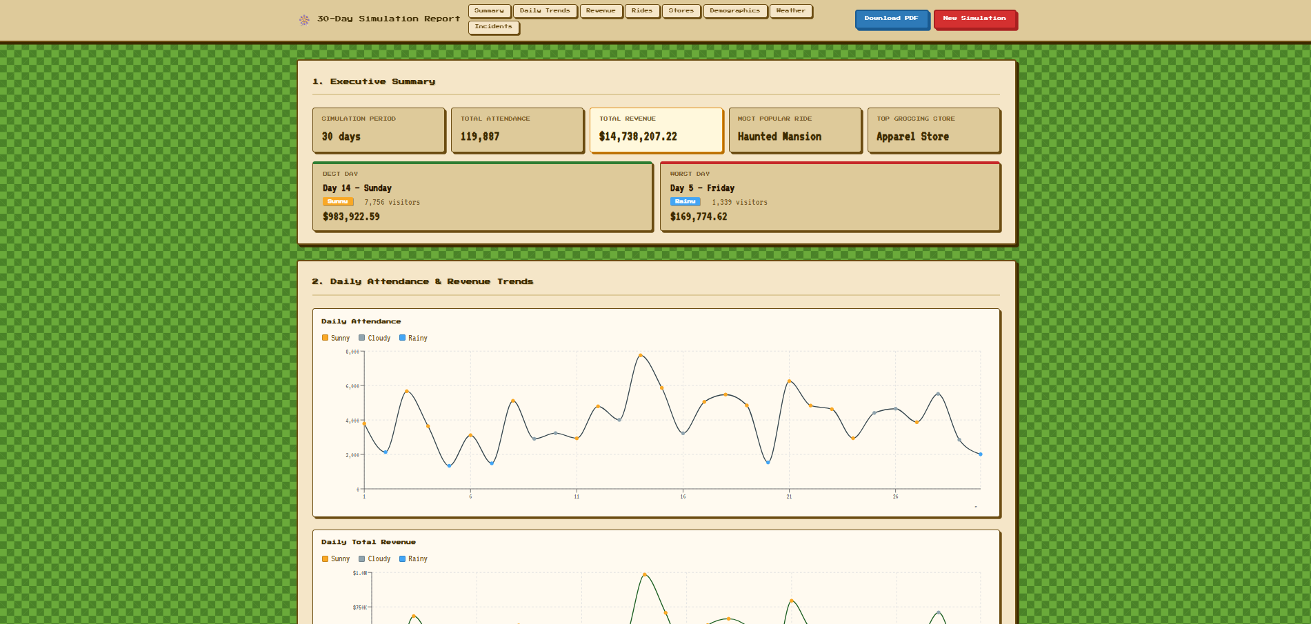Toggle Sunny legend in Daily Attendance chart
This screenshot has height=624, width=1311.
coord(336,338)
